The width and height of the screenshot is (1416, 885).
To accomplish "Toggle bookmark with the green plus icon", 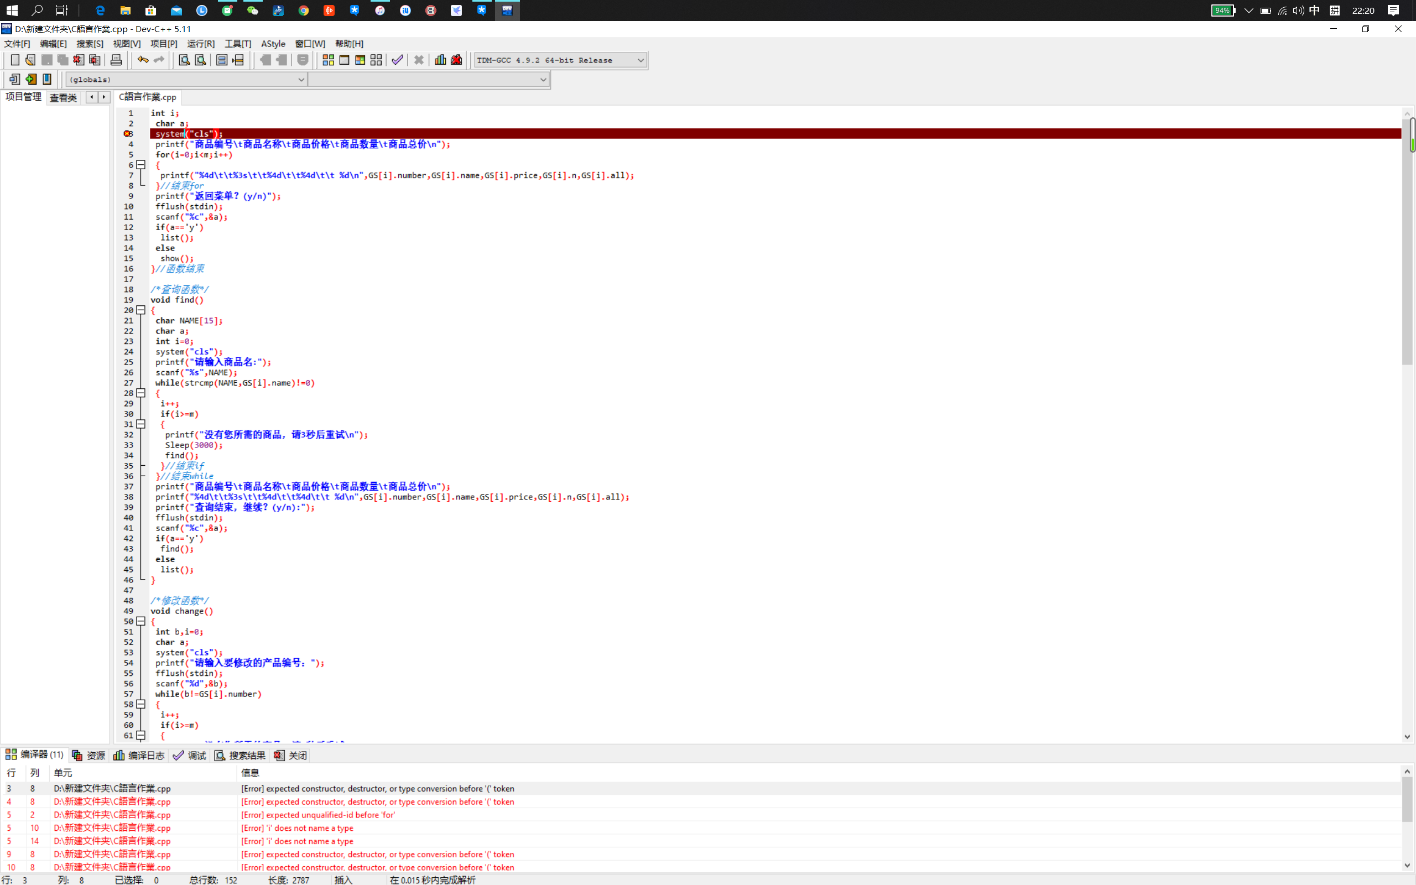I will (31, 79).
